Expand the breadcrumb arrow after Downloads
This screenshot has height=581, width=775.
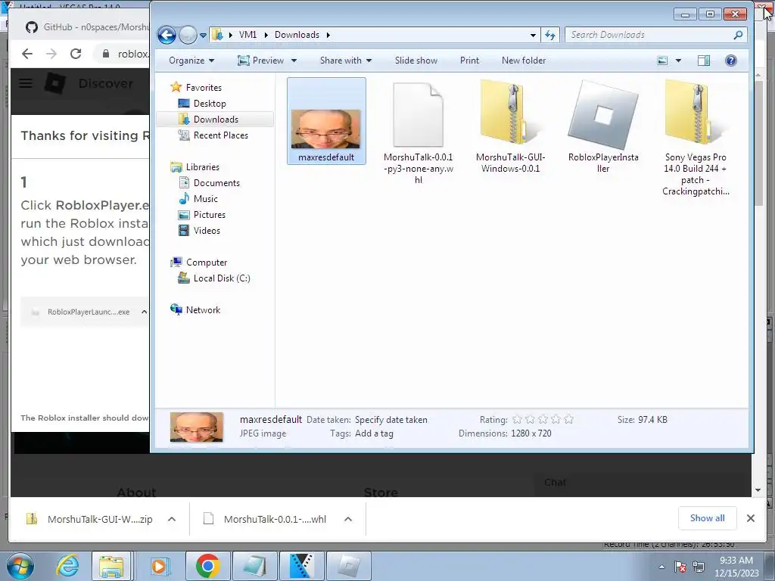point(328,35)
